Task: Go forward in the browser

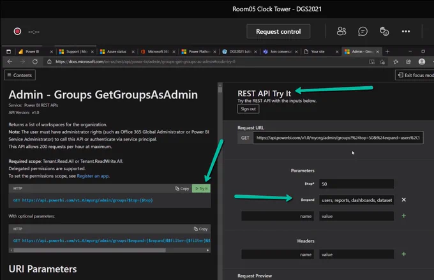Action: tap(22, 62)
